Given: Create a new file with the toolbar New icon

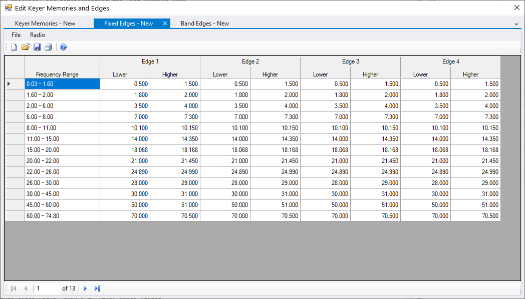Looking at the screenshot, I should [14, 47].
